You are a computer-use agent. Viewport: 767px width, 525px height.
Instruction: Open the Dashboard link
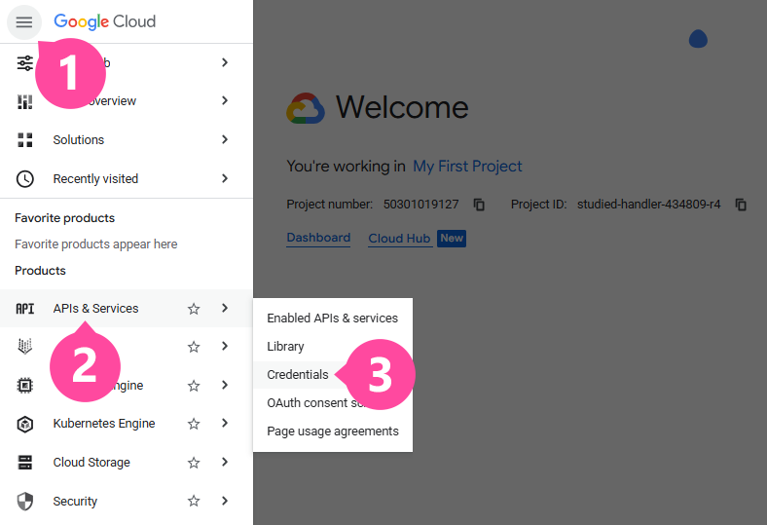click(318, 238)
